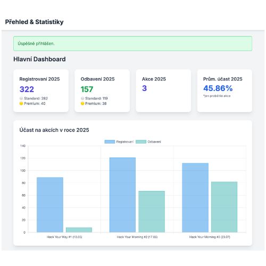Open the Registrovaní 2025 card value 322
The image size is (266, 266).
[27, 89]
